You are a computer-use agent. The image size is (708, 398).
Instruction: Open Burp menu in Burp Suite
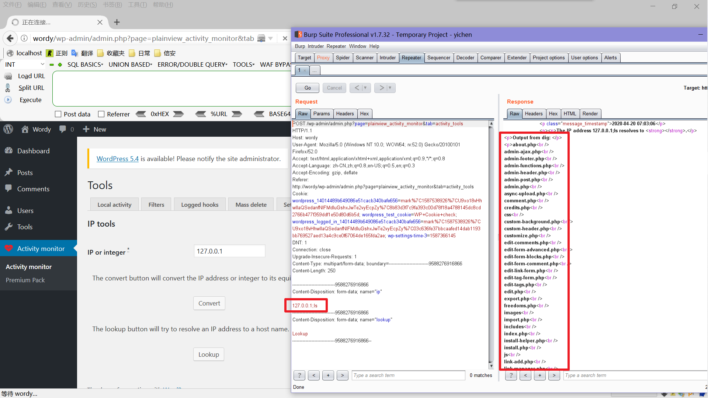pos(300,46)
